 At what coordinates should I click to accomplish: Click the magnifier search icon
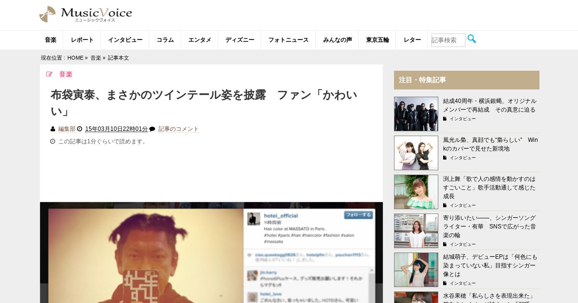[x=472, y=39]
